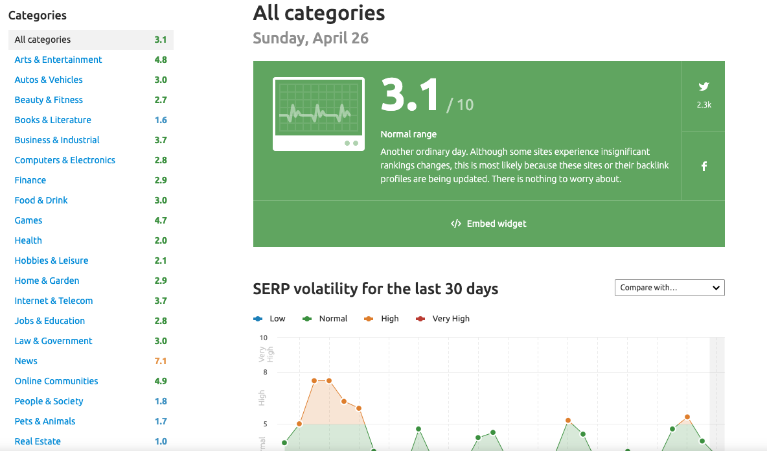Click the </> embed code icon

(455, 224)
